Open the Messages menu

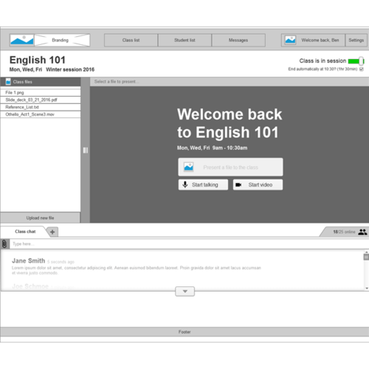(x=238, y=40)
